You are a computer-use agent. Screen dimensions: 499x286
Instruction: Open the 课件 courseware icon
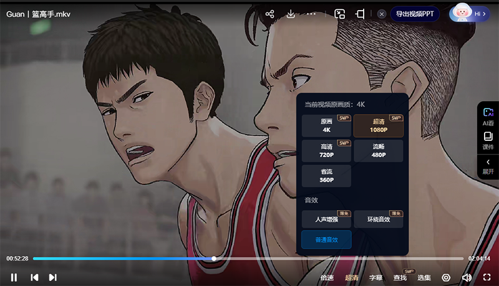click(488, 140)
